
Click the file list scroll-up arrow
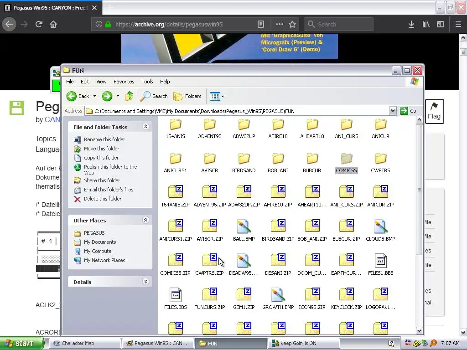[x=419, y=120]
